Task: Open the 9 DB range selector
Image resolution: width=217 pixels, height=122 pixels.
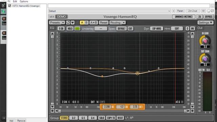Action: click(61, 28)
